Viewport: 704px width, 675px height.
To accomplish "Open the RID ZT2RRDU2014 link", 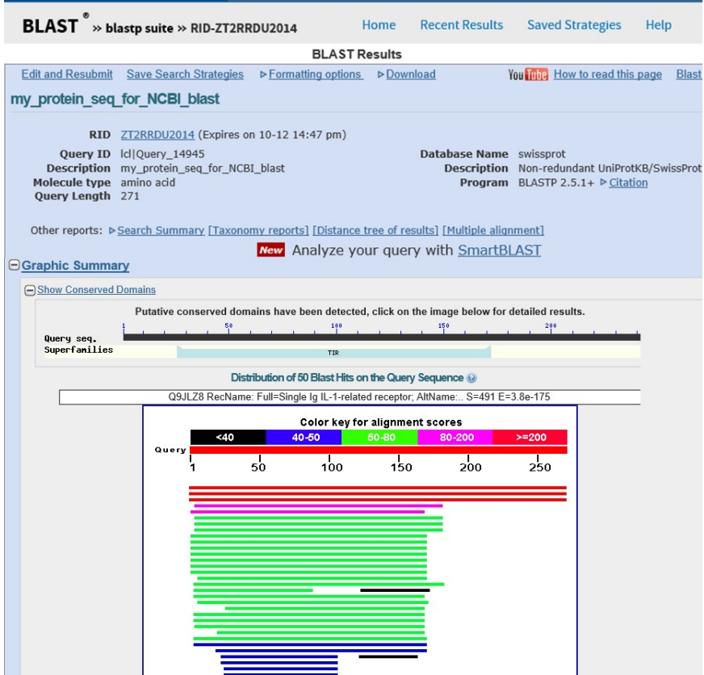I will [157, 135].
